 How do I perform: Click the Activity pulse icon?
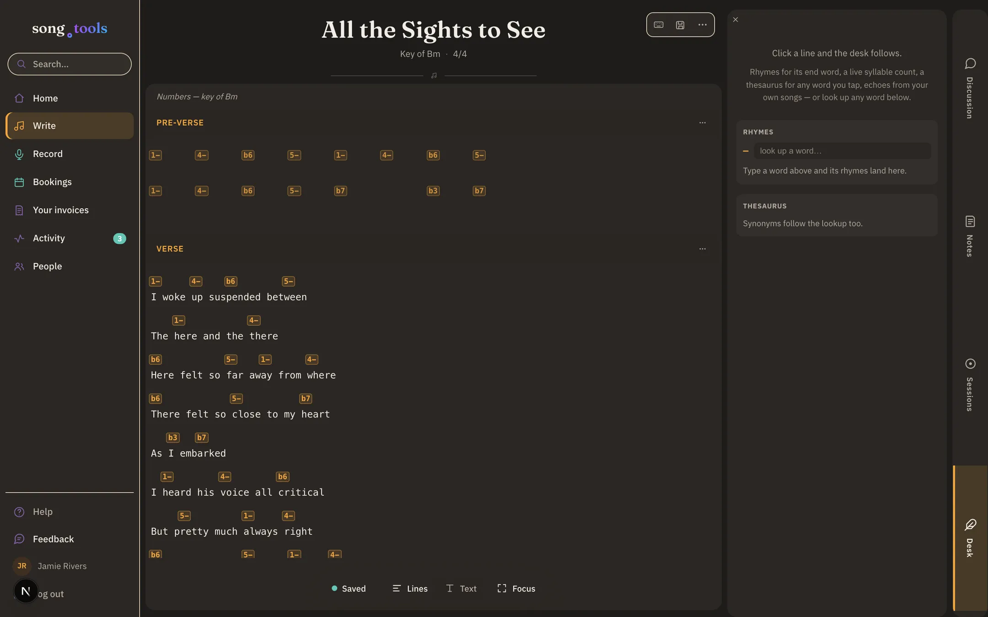19,238
